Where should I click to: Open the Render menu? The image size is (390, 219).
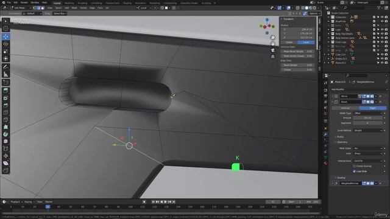(x=24, y=2)
